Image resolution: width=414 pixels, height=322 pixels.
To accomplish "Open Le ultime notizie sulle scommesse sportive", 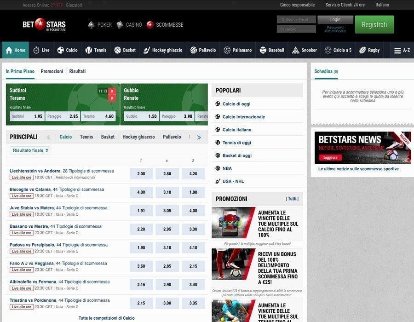I will [358, 169].
